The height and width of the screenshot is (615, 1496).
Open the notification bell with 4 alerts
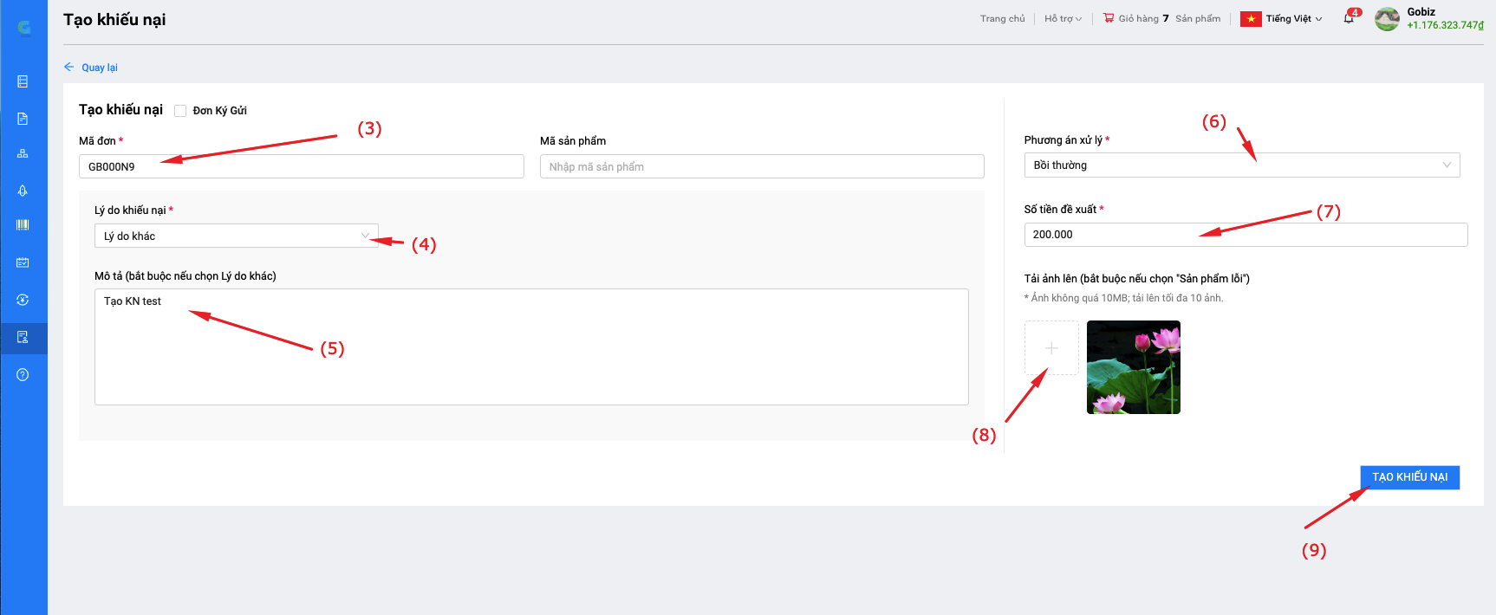(1349, 18)
